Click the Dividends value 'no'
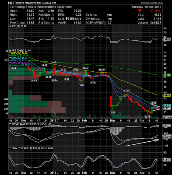172x175 pixels. (x=110, y=19)
